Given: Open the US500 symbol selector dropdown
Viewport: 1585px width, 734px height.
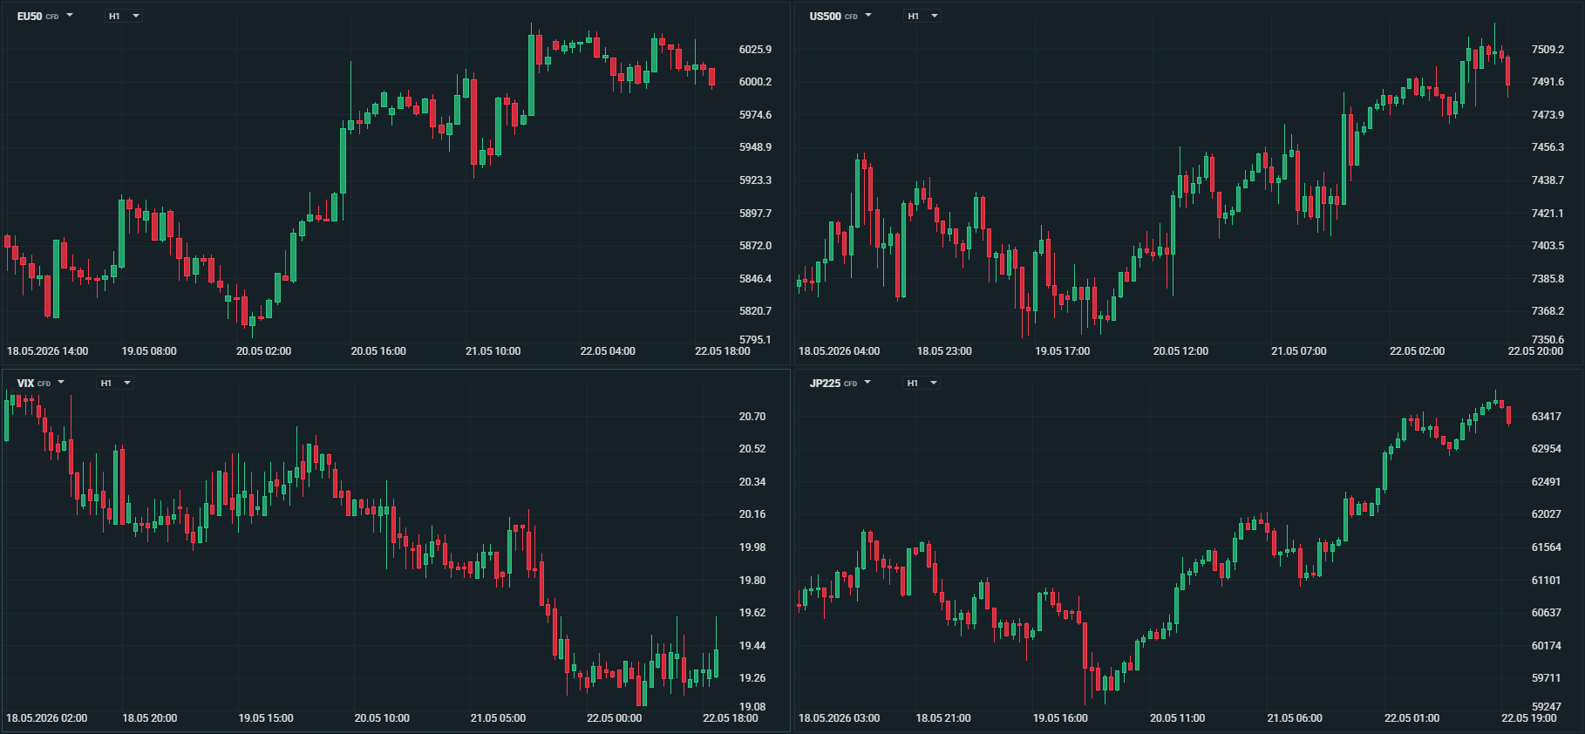Looking at the screenshot, I should pyautogui.click(x=840, y=16).
